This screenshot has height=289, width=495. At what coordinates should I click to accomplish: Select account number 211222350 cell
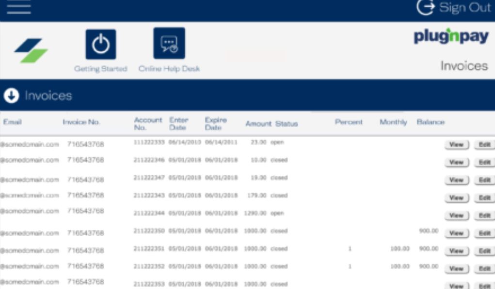(149, 231)
